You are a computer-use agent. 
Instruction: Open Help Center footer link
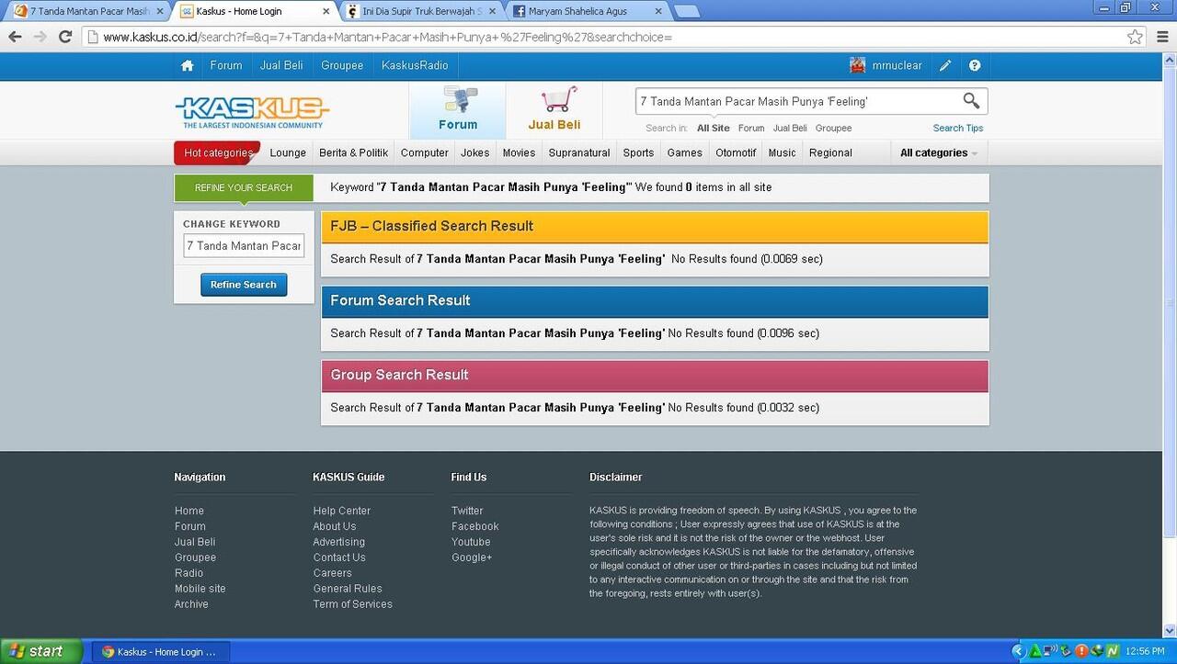coord(342,511)
